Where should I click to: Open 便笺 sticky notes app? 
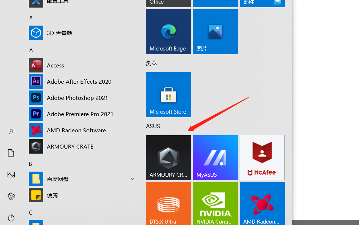pyautogui.click(x=83, y=195)
